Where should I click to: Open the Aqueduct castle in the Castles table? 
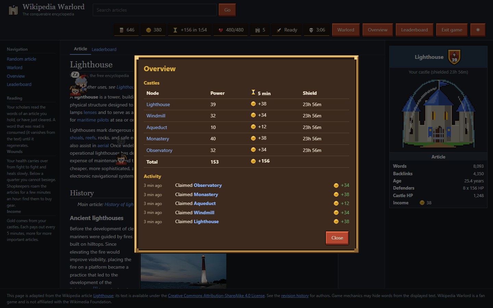pos(157,127)
